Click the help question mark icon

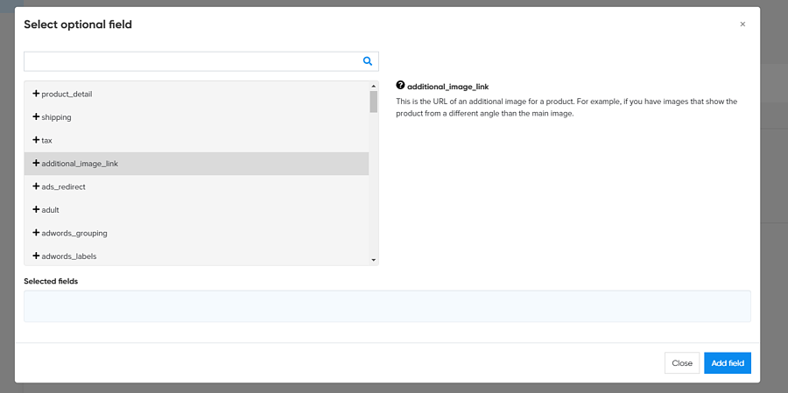pyautogui.click(x=400, y=86)
